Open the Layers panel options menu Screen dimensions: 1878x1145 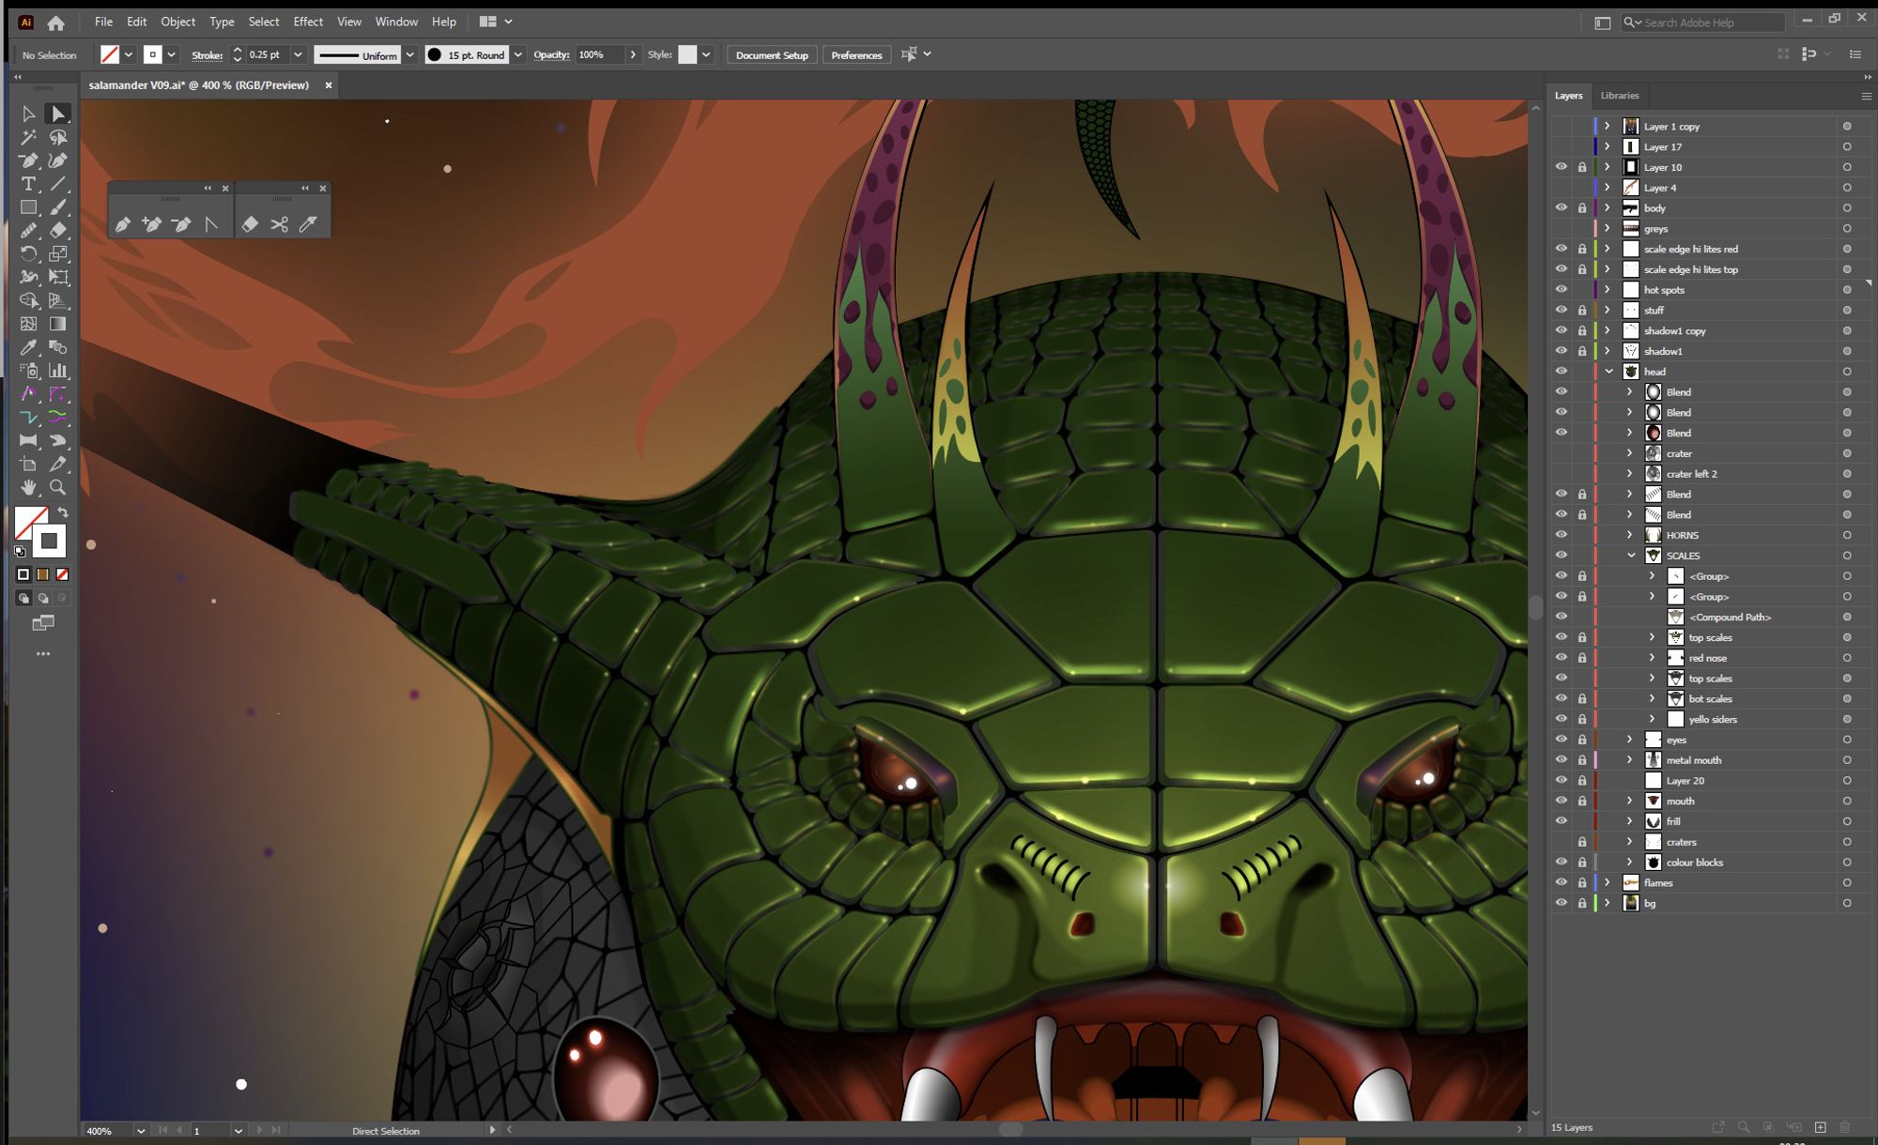pyautogui.click(x=1866, y=96)
